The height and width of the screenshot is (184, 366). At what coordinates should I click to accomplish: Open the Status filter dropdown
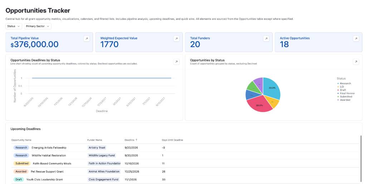[x=14, y=26]
